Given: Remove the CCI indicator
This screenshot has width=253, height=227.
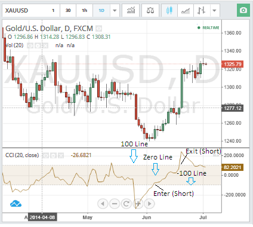Looking at the screenshot, I should [x=61, y=155].
